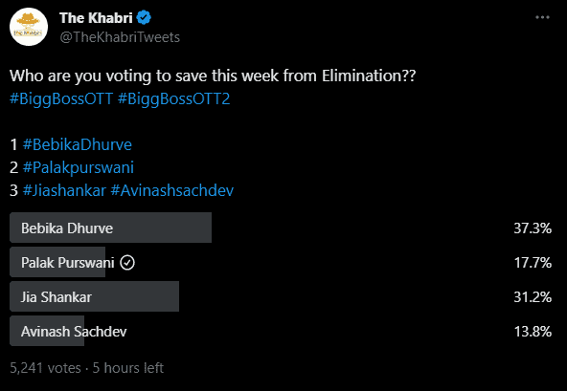Select the Palak Purswani poll option

(281, 262)
